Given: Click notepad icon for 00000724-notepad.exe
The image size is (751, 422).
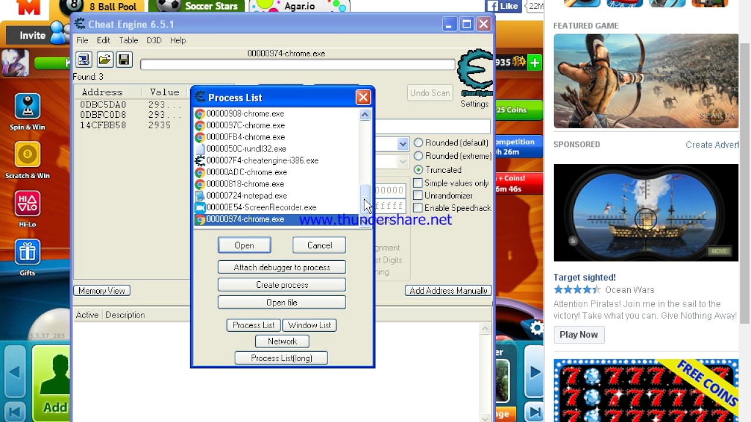Looking at the screenshot, I should point(200,196).
